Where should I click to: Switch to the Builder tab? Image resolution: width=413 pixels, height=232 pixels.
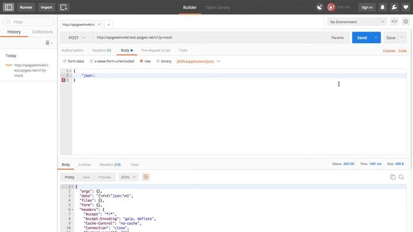[x=190, y=7]
